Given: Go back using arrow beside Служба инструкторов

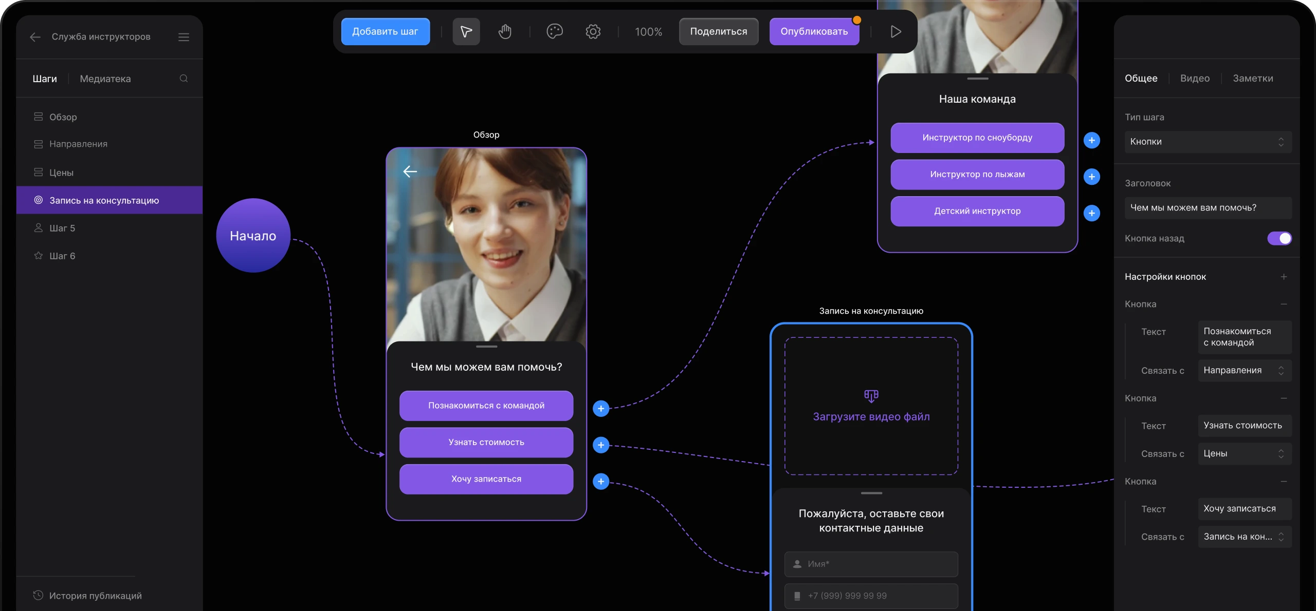Looking at the screenshot, I should (x=35, y=37).
